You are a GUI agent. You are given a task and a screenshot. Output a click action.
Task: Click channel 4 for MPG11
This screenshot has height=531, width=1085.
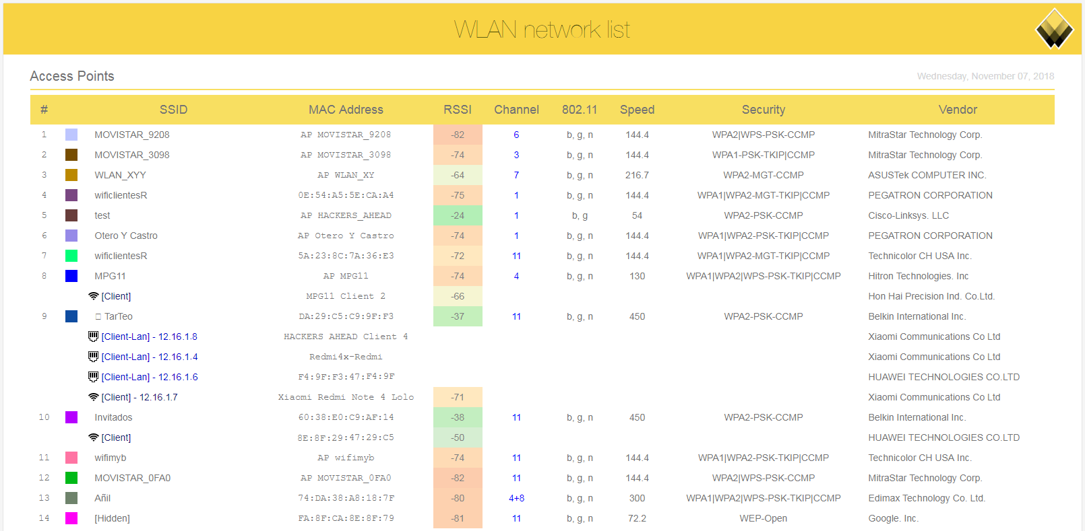(516, 276)
